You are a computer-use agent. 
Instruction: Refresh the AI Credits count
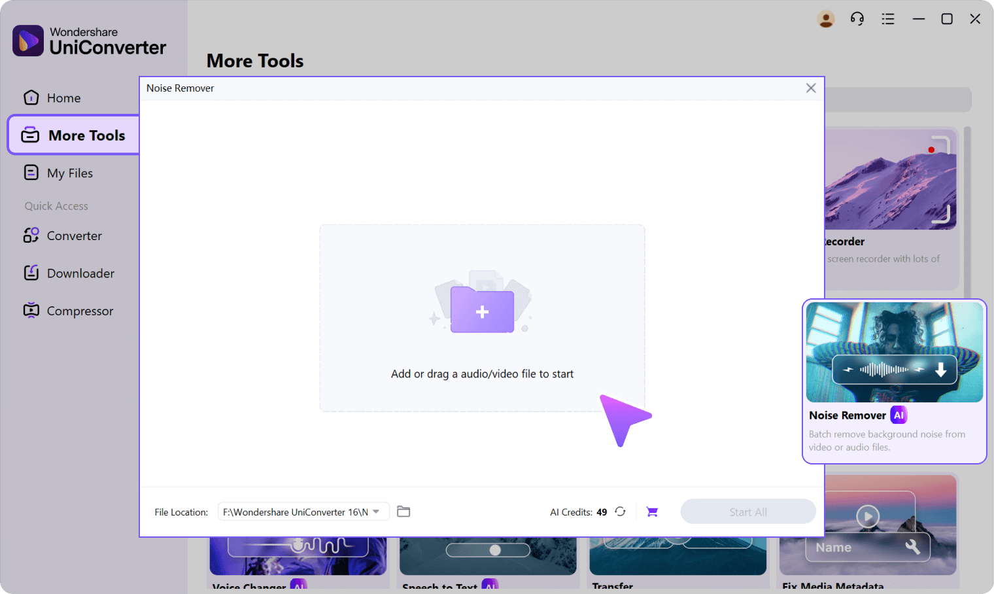(x=620, y=512)
